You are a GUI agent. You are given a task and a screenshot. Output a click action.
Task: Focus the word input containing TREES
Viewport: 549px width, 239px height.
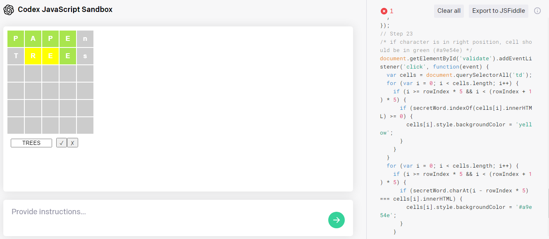pyautogui.click(x=31, y=143)
